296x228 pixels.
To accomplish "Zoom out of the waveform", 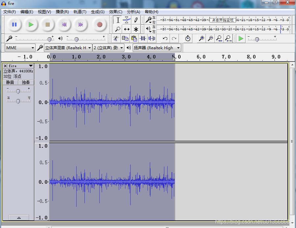I will tap(210, 39).
